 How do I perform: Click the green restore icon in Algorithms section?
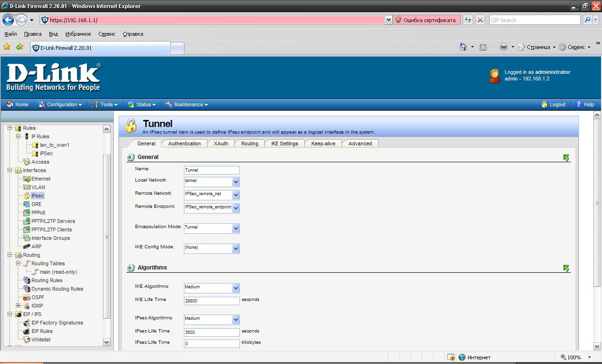pos(566,268)
